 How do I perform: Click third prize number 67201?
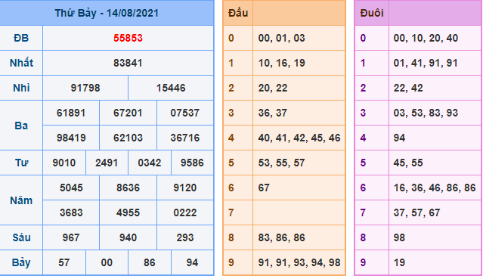(128, 113)
